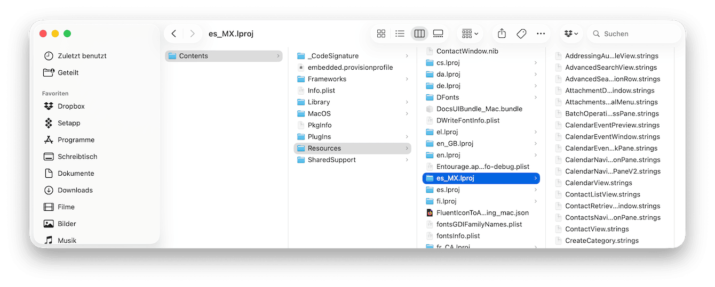Select the FluentIconToA...ing_mac.json file icon
Screen dimensions: 715x287
coord(430,213)
